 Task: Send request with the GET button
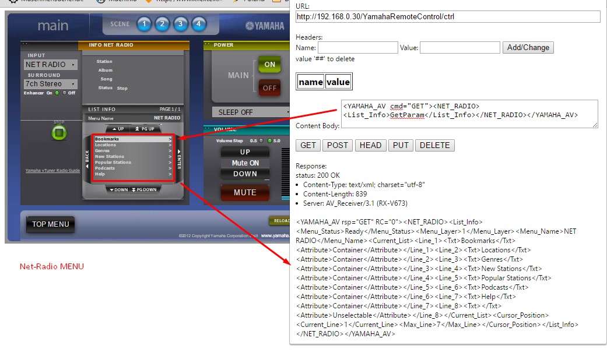pos(308,146)
